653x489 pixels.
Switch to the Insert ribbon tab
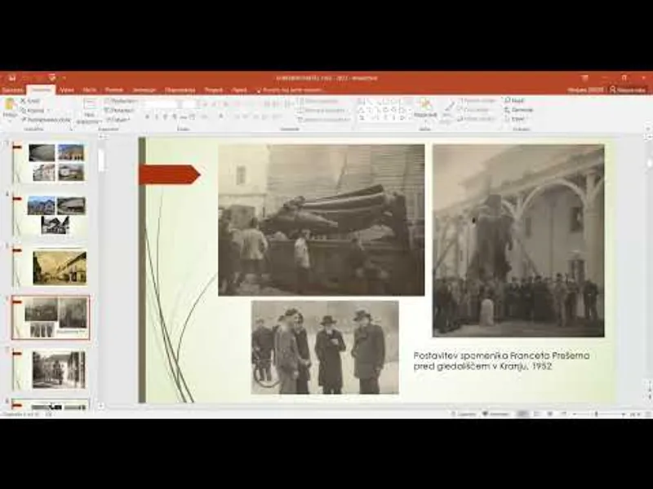(x=66, y=90)
